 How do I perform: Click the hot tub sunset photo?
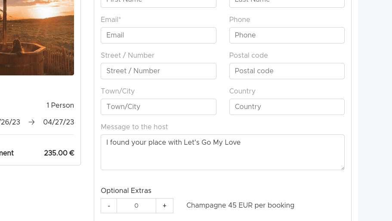point(37,37)
